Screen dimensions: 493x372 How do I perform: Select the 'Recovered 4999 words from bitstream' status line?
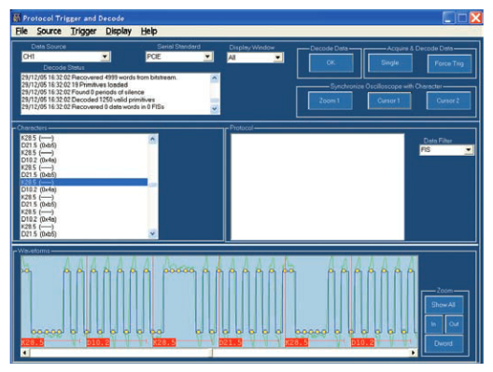[99, 77]
